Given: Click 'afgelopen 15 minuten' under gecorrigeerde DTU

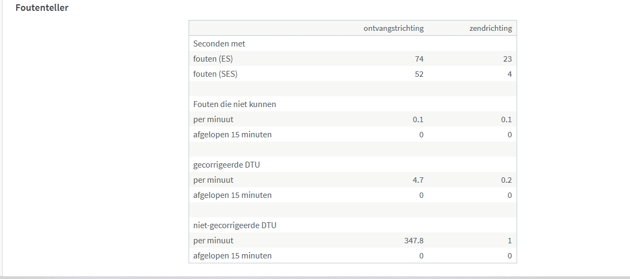Looking at the screenshot, I should point(232,195).
